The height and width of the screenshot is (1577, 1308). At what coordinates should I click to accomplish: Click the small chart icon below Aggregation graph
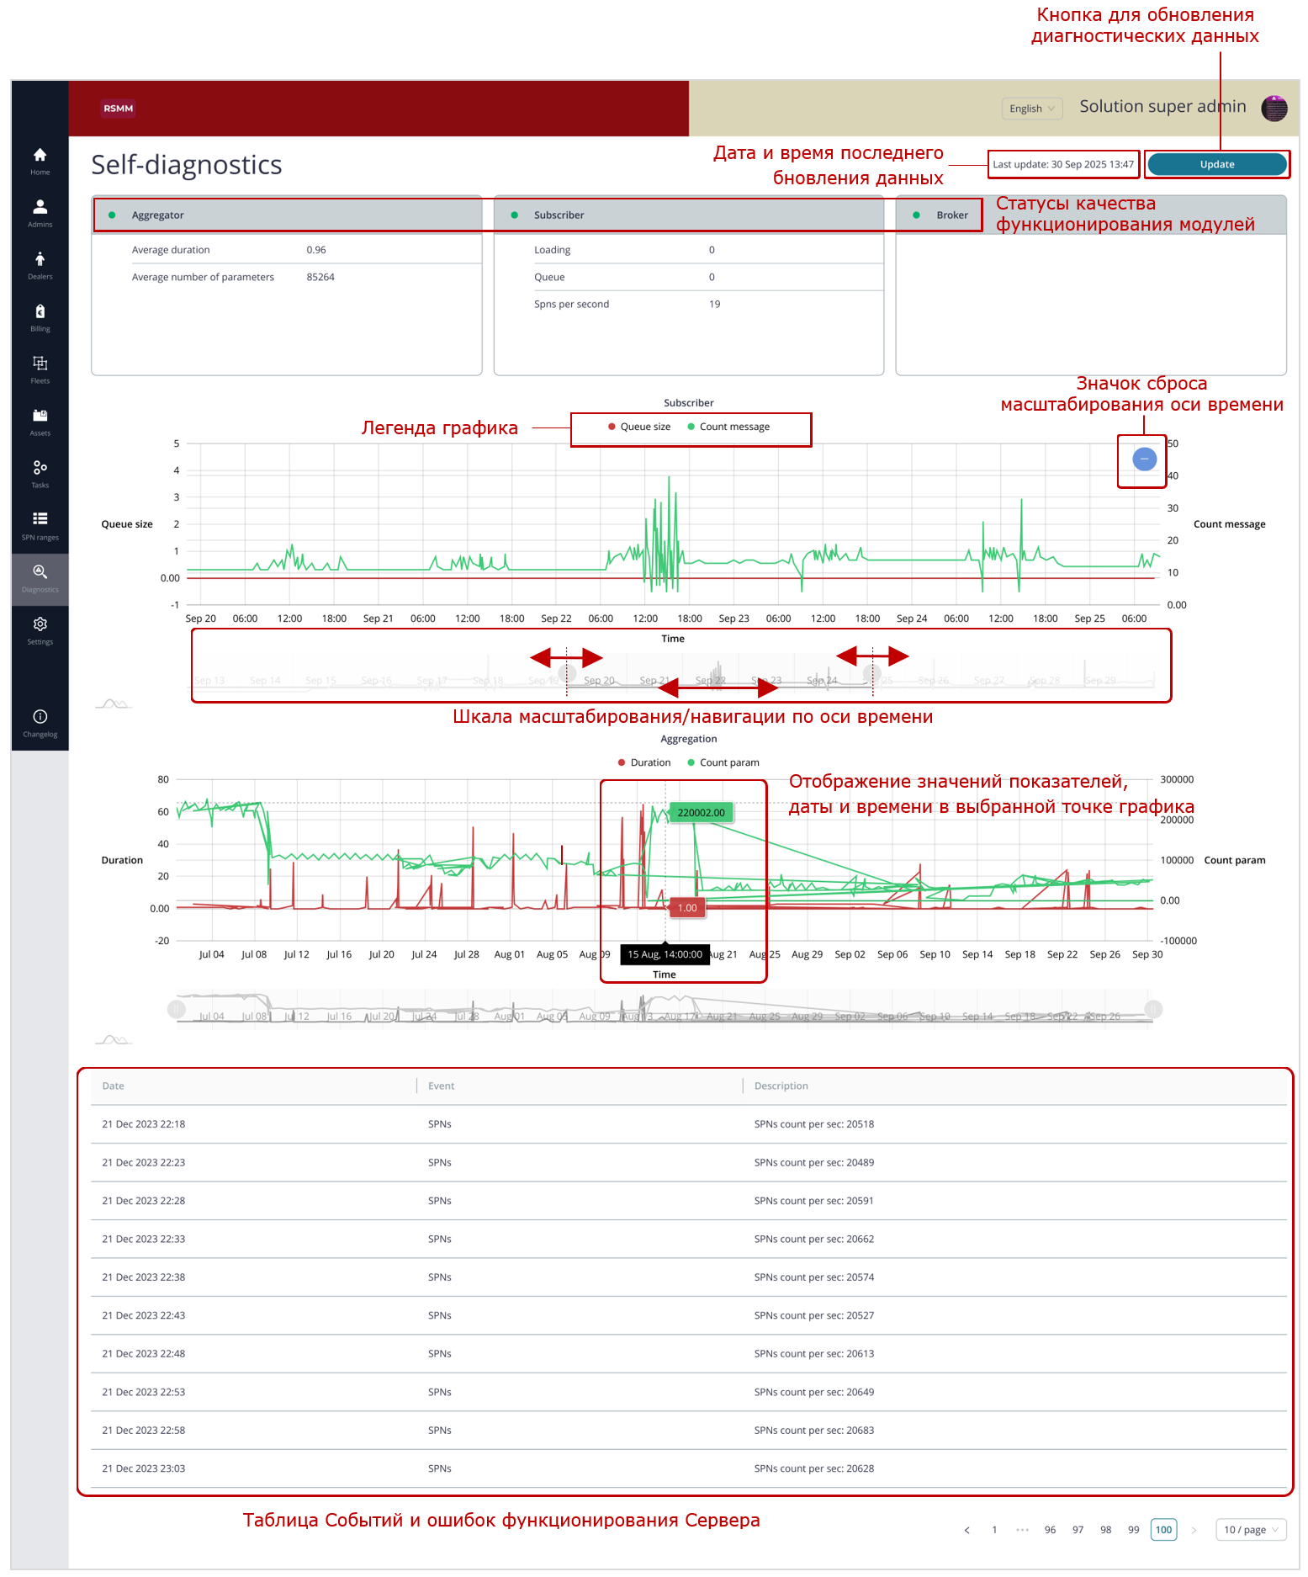114,1040
